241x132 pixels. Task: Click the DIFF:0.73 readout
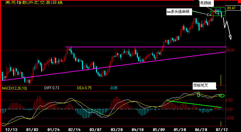(x=52, y=88)
